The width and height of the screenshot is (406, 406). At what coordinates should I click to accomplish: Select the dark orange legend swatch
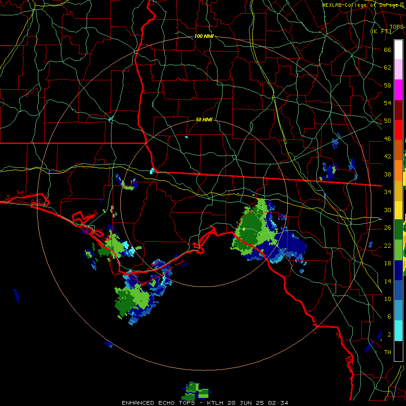click(x=398, y=150)
